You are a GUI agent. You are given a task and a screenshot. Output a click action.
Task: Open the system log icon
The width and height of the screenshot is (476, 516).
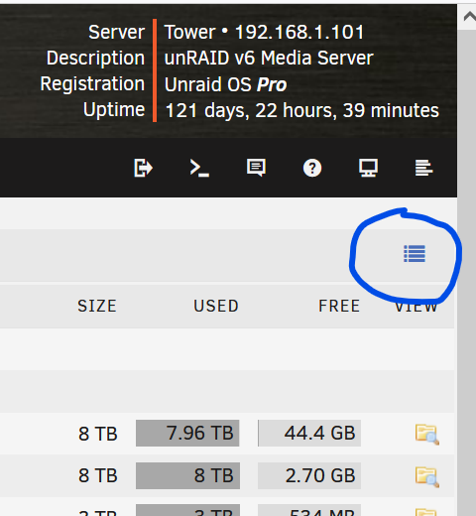[423, 168]
